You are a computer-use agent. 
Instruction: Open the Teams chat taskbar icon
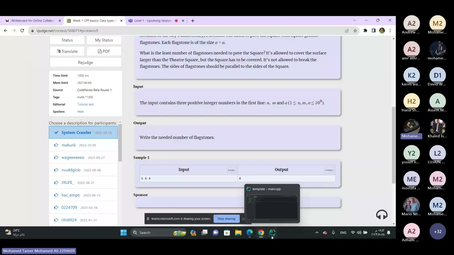(216, 233)
